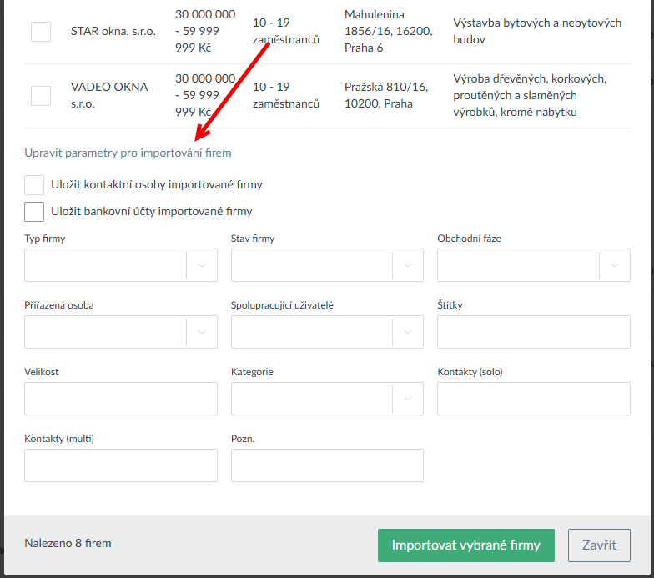Expand the Stav firmy dropdown arrow
654x578 pixels.
408,265
